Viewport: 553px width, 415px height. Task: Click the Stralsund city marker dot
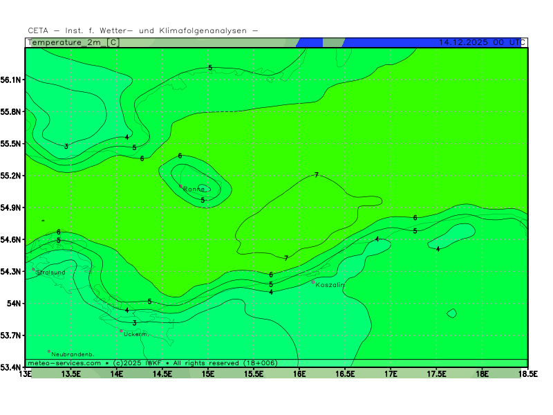point(33,270)
